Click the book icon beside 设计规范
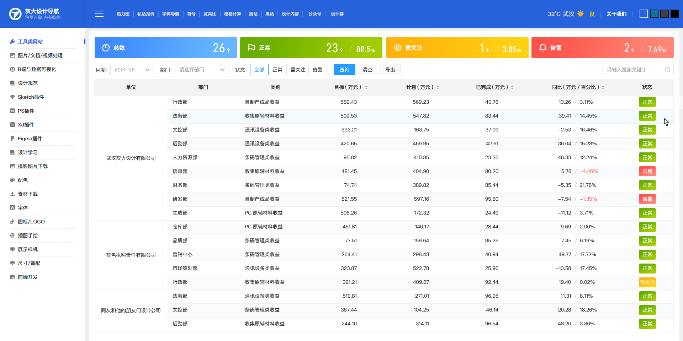683x341 pixels. point(12,83)
